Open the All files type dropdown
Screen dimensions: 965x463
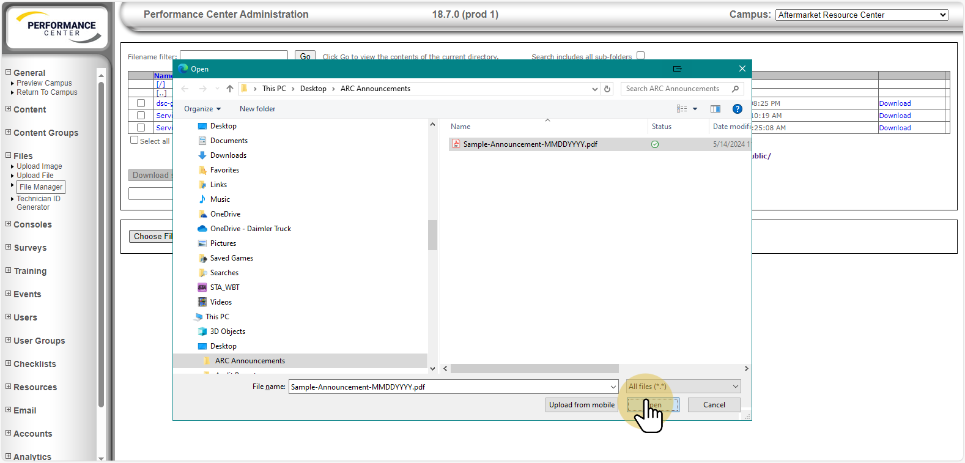click(684, 387)
